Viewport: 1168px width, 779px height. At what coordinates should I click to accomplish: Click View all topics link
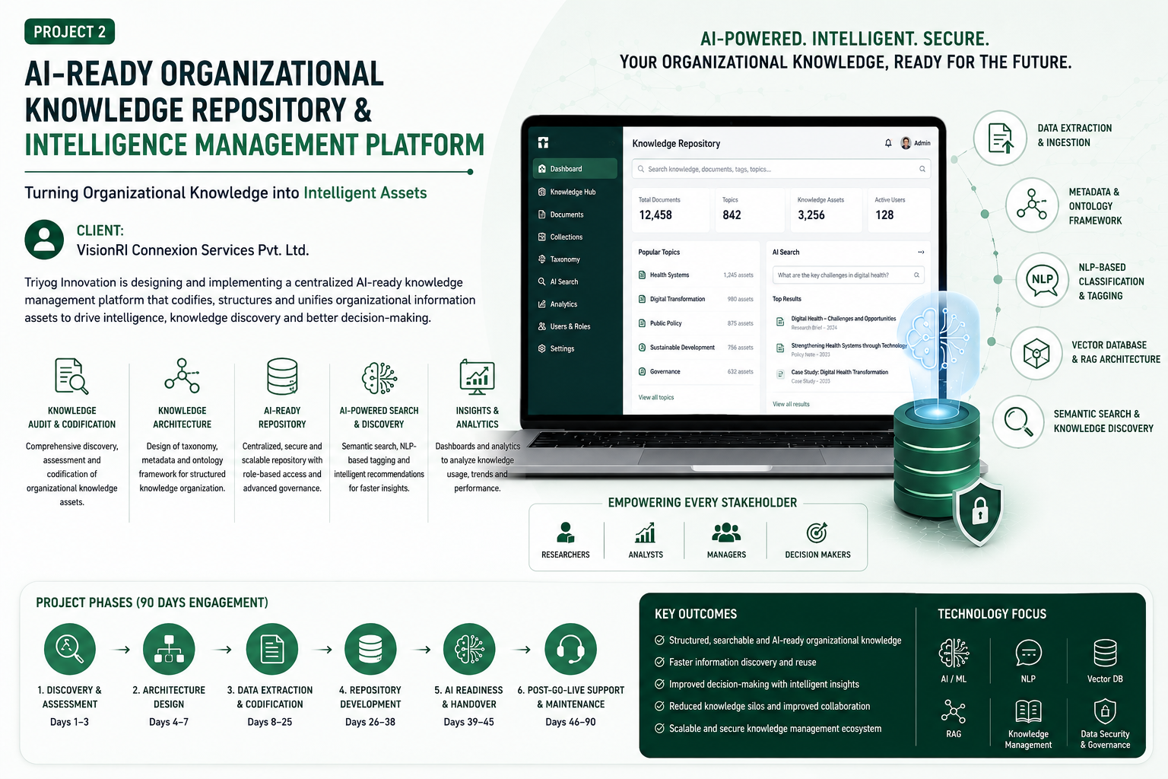656,397
